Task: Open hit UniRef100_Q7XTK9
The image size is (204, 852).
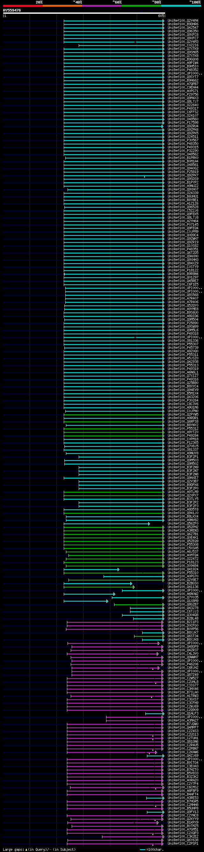Action: tap(183, 49)
